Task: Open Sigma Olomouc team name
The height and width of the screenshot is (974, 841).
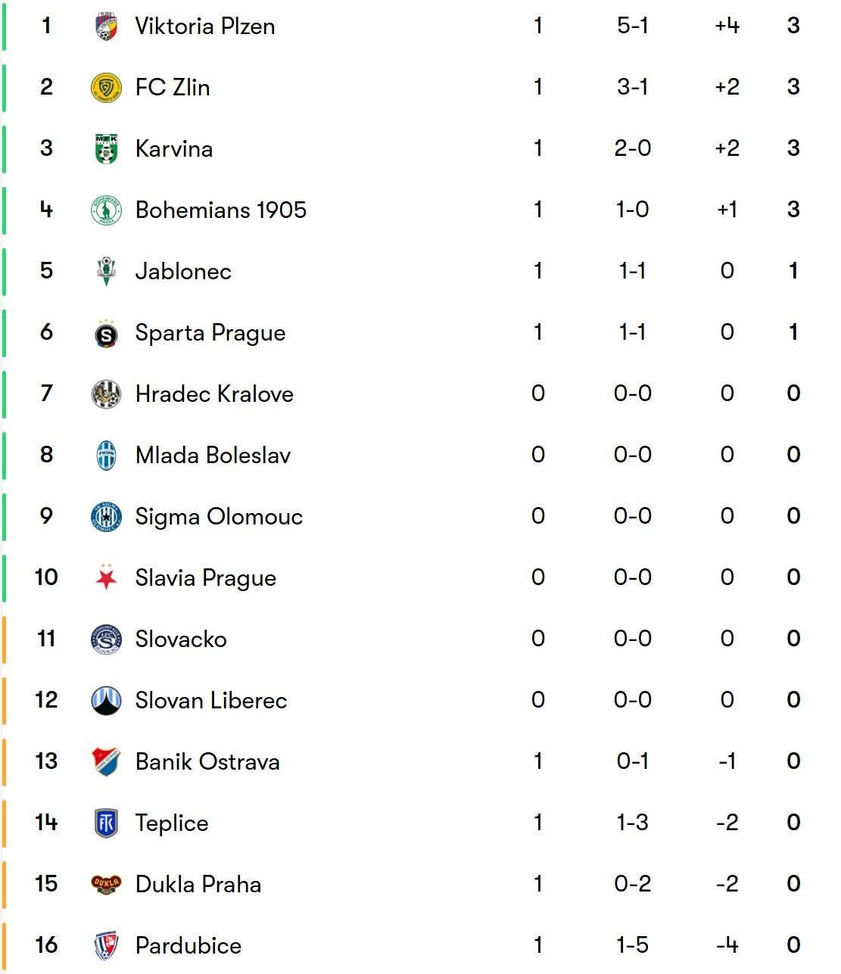Action: (219, 517)
